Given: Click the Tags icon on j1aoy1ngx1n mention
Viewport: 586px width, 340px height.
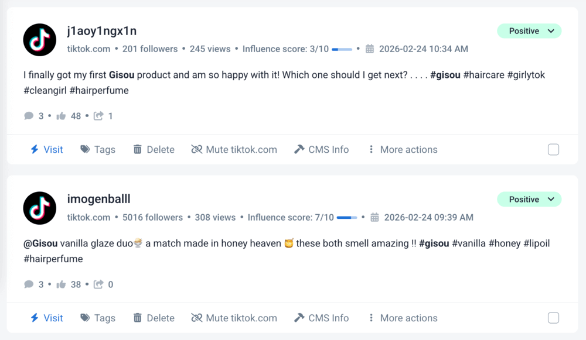Looking at the screenshot, I should tap(86, 150).
